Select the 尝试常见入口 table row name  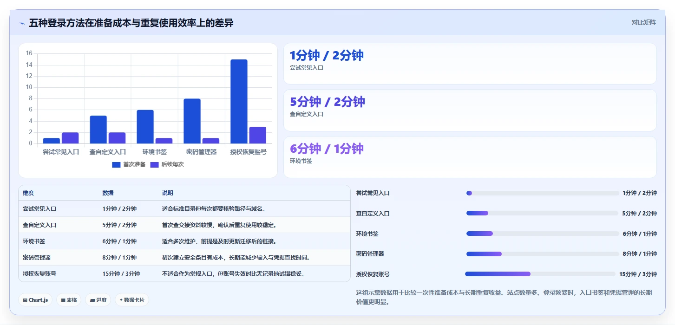pyautogui.click(x=39, y=209)
